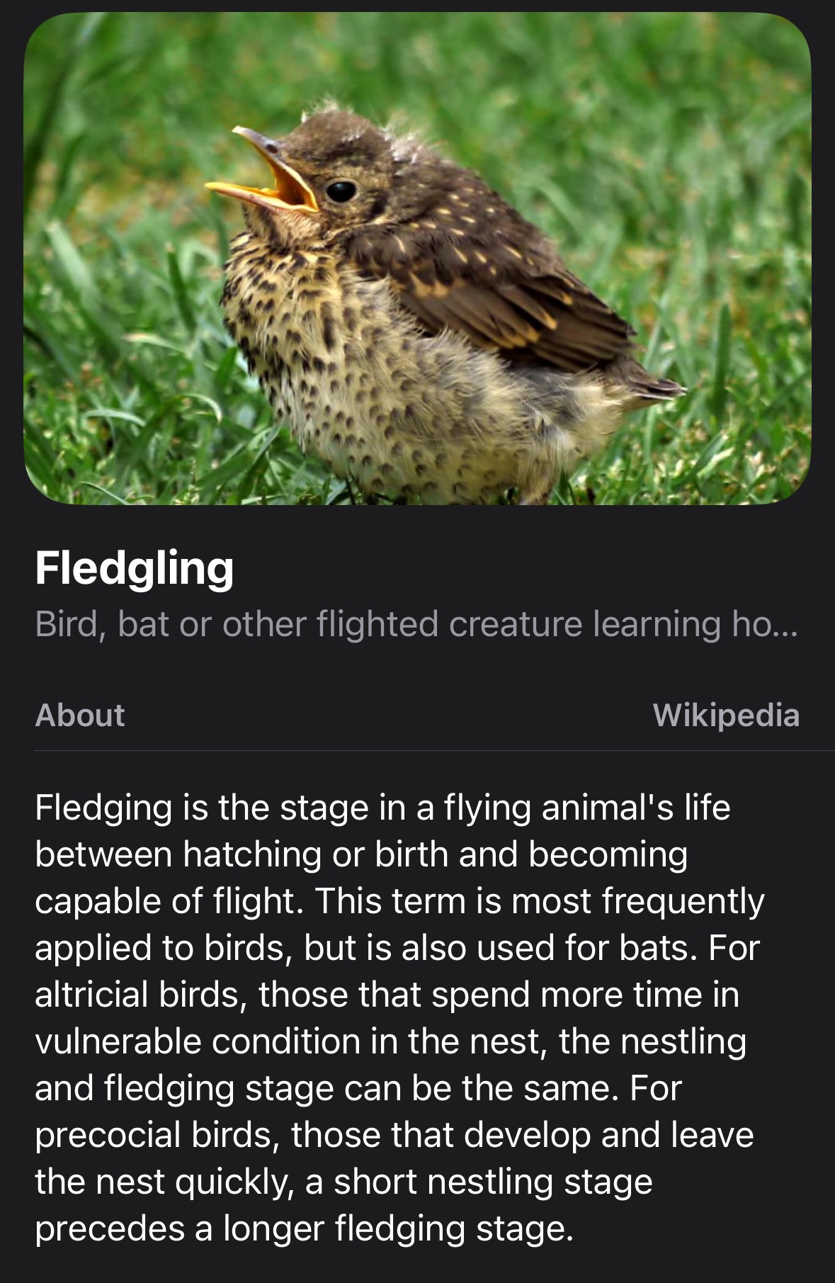The width and height of the screenshot is (835, 1283).
Task: Tap the Fledgling title heading
Action: pyautogui.click(x=135, y=568)
